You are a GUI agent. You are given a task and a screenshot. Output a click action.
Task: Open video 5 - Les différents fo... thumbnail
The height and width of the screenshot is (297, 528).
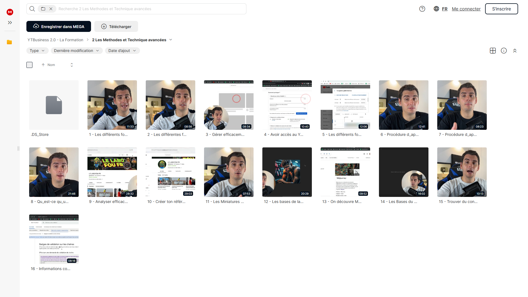click(x=345, y=105)
